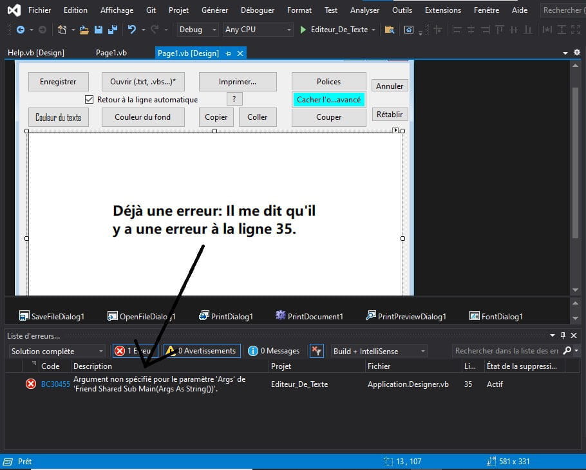586x470 pixels.
Task: Open the Debug configuration dropdown
Action: tap(197, 30)
